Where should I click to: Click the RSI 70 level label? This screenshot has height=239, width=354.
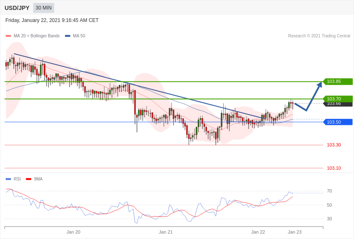pyautogui.click(x=329, y=191)
